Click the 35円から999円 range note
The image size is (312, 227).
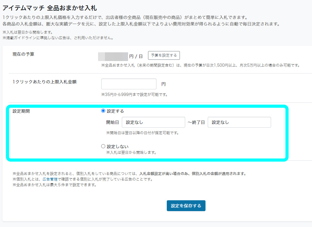[134, 95]
